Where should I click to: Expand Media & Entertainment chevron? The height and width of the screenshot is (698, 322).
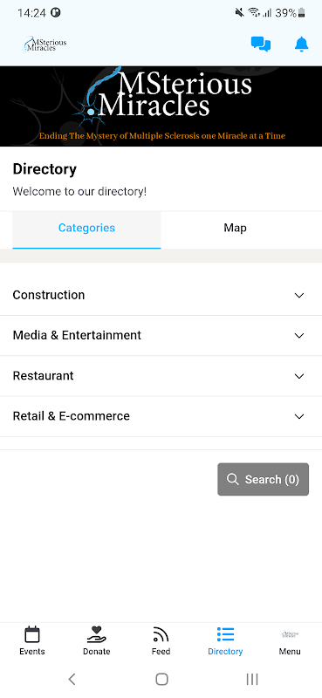299,336
